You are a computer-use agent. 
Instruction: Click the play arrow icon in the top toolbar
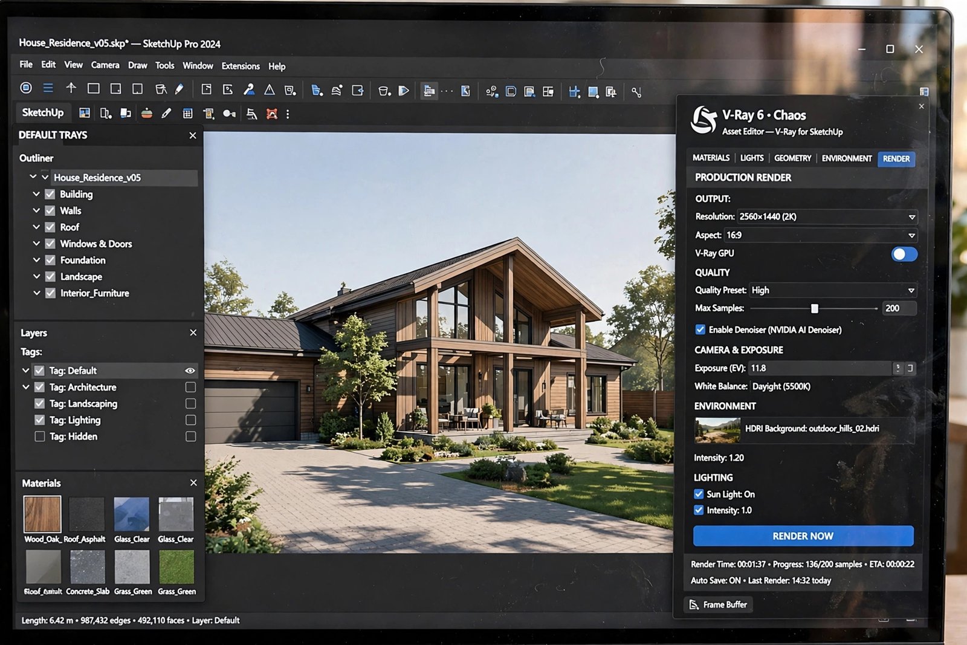point(404,91)
